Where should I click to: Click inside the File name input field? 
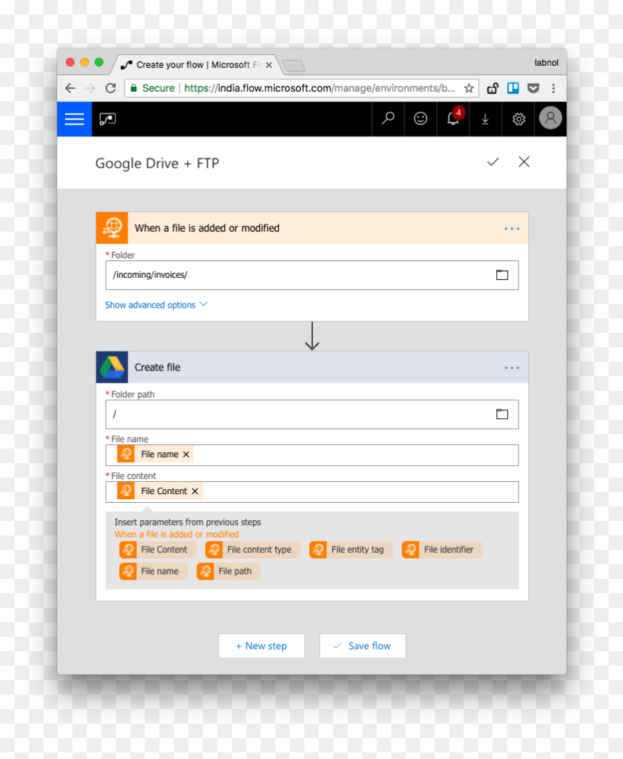click(311, 454)
